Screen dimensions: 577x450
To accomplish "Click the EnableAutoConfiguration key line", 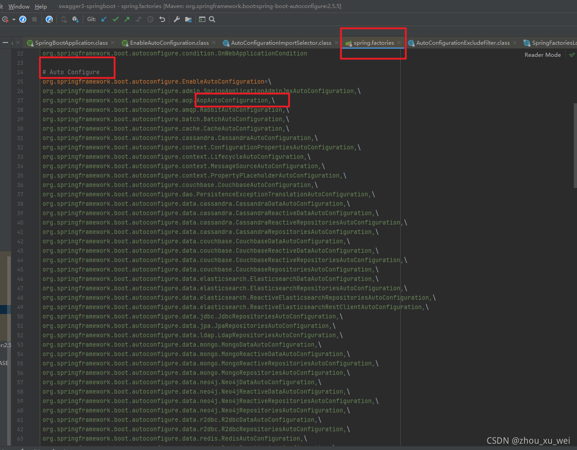I will pyautogui.click(x=157, y=82).
